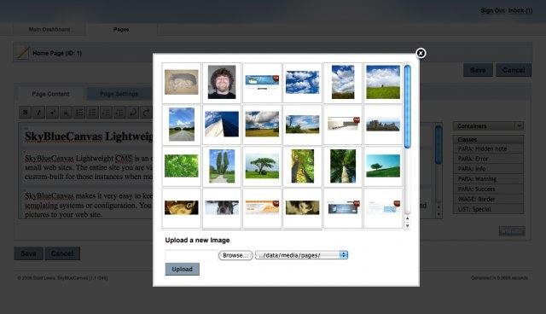Viewport: 546px width, 314px height.
Task: Open the Page Settings tab
Action: [119, 94]
